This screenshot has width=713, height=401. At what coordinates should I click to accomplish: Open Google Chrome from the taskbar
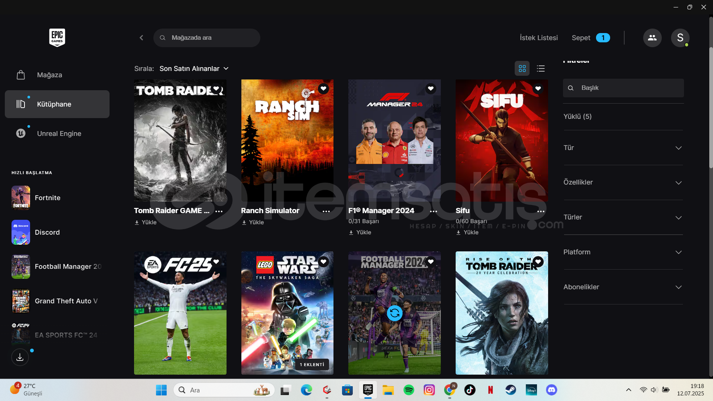[449, 390]
